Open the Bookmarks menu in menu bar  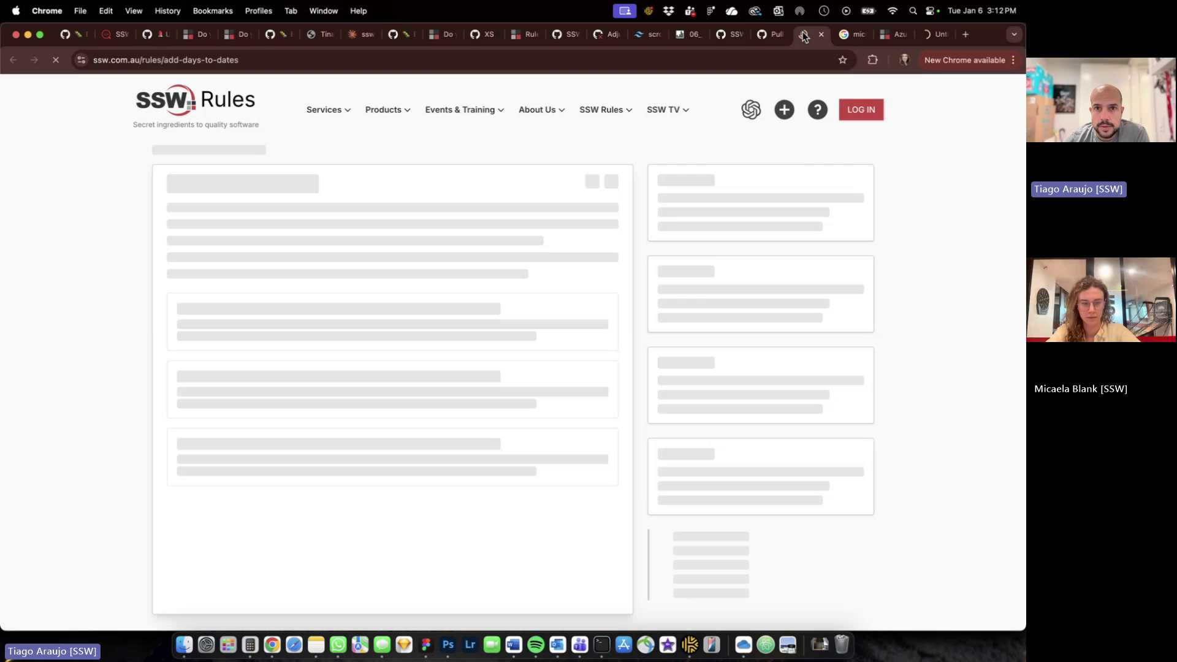(x=212, y=10)
